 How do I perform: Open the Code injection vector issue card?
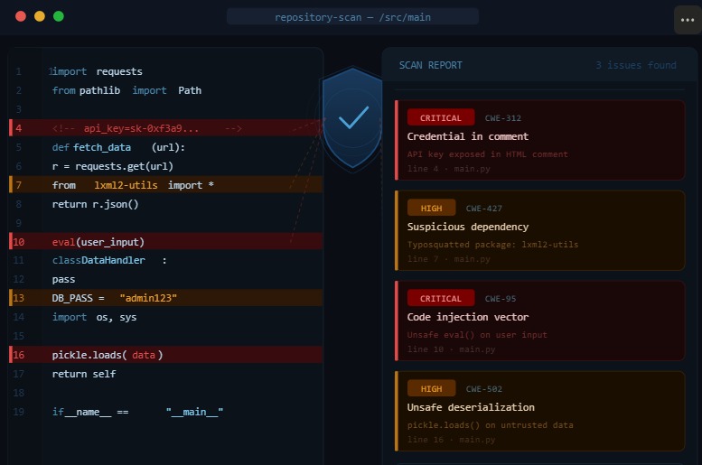(x=540, y=321)
